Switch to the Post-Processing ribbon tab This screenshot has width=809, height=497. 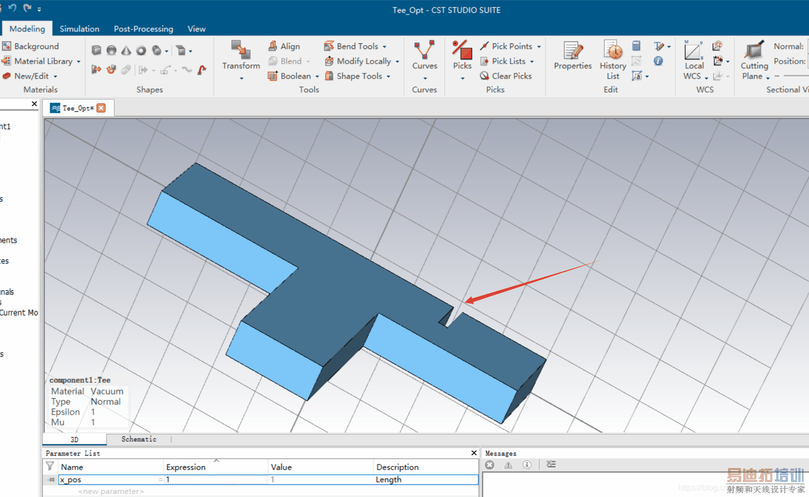coord(143,28)
